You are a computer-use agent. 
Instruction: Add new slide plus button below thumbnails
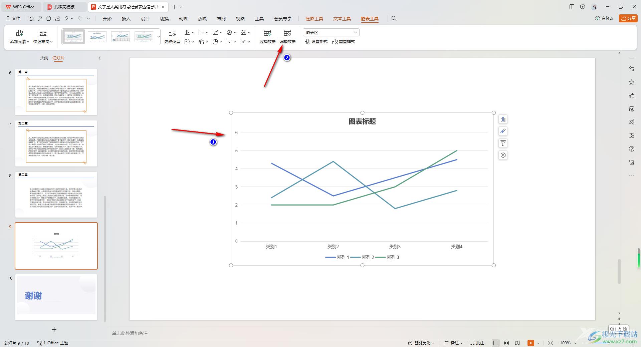[x=54, y=329]
